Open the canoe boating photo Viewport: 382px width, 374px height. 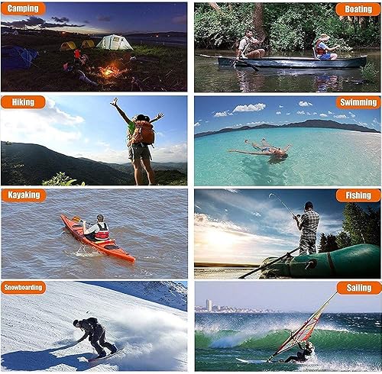pyautogui.click(x=287, y=47)
